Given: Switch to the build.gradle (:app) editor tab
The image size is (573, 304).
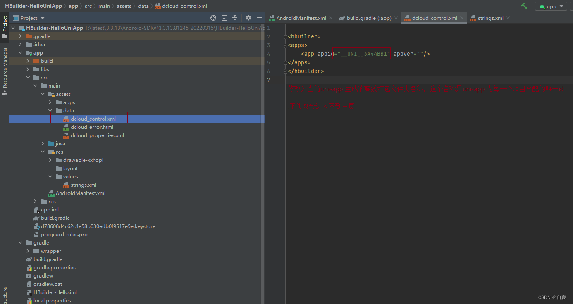Looking at the screenshot, I should pyautogui.click(x=369, y=18).
